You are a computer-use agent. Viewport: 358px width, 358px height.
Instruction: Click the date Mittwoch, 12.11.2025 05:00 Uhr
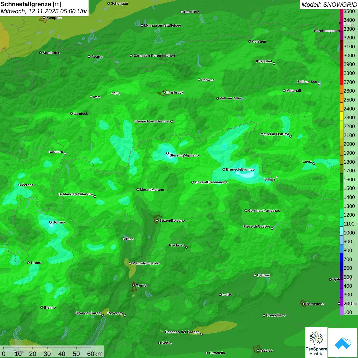click(x=44, y=12)
